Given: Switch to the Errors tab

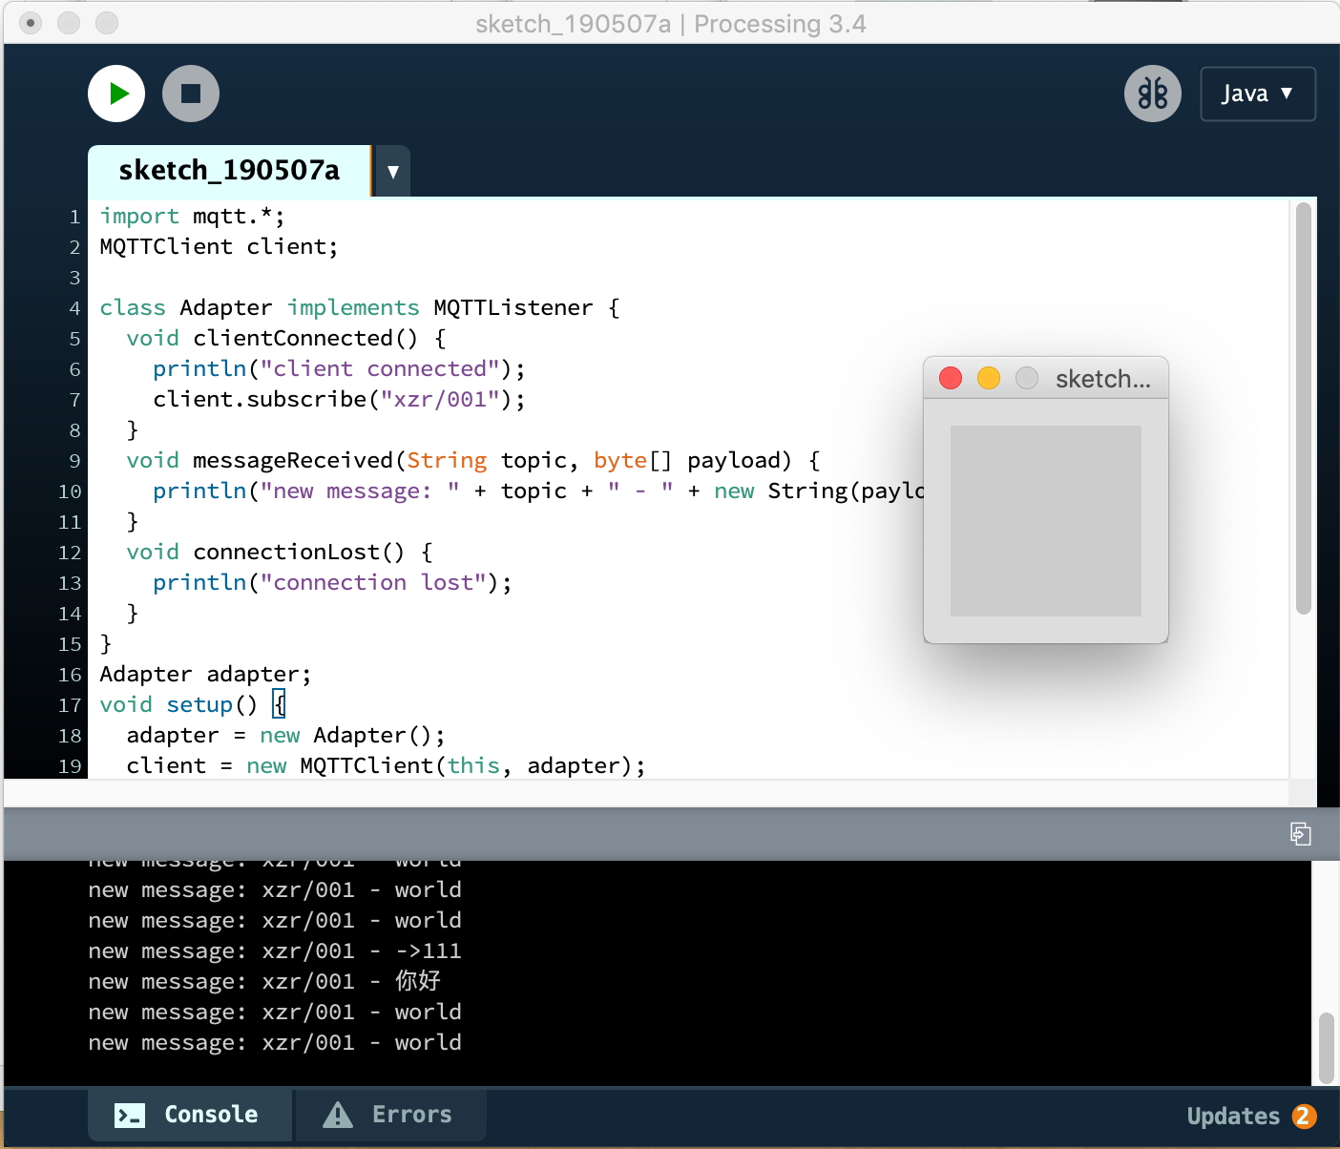Looking at the screenshot, I should point(390,1115).
